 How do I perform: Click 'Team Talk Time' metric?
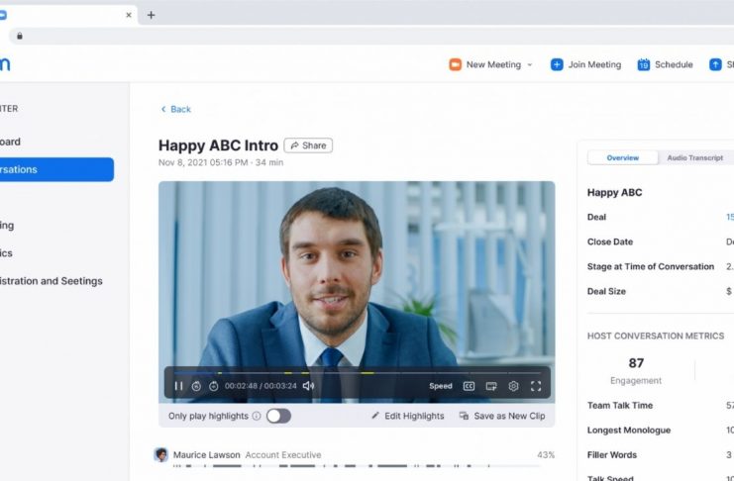tap(620, 406)
